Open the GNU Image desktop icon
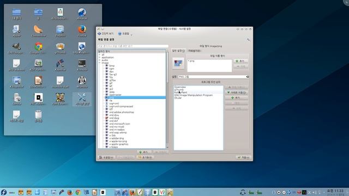This screenshot has width=349, height=196. [16, 48]
